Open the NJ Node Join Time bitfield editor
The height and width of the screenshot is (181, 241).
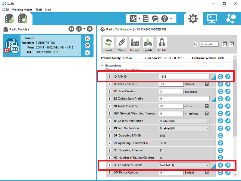(x=207, y=106)
